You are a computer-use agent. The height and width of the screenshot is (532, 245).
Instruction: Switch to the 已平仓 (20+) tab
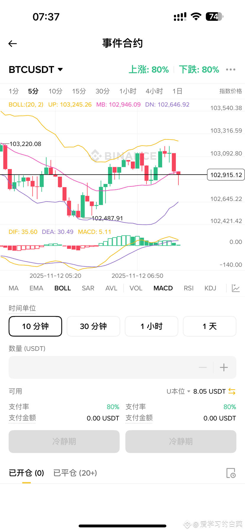(75, 473)
